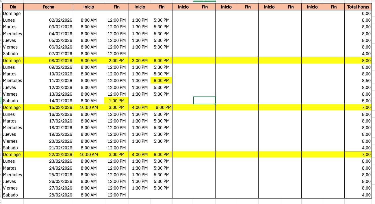Click the date cell 05/02/2026
375x204 pixels.
pos(48,40)
